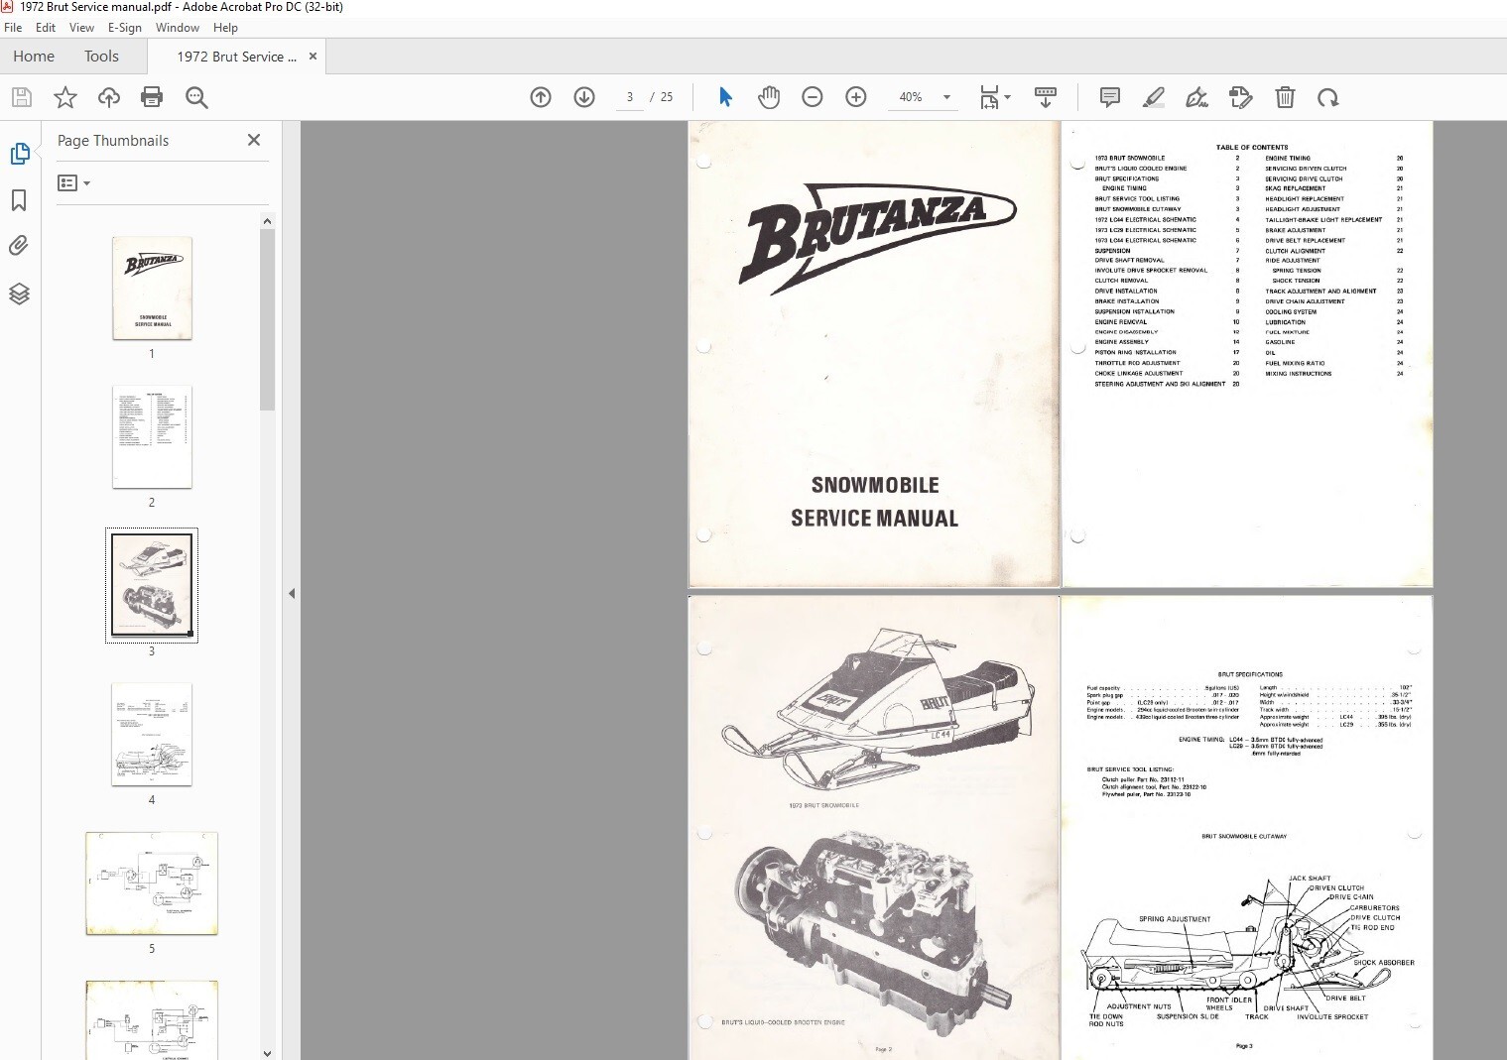Image resolution: width=1507 pixels, height=1060 pixels.
Task: Navigate to next page with down arrow
Action: click(584, 97)
